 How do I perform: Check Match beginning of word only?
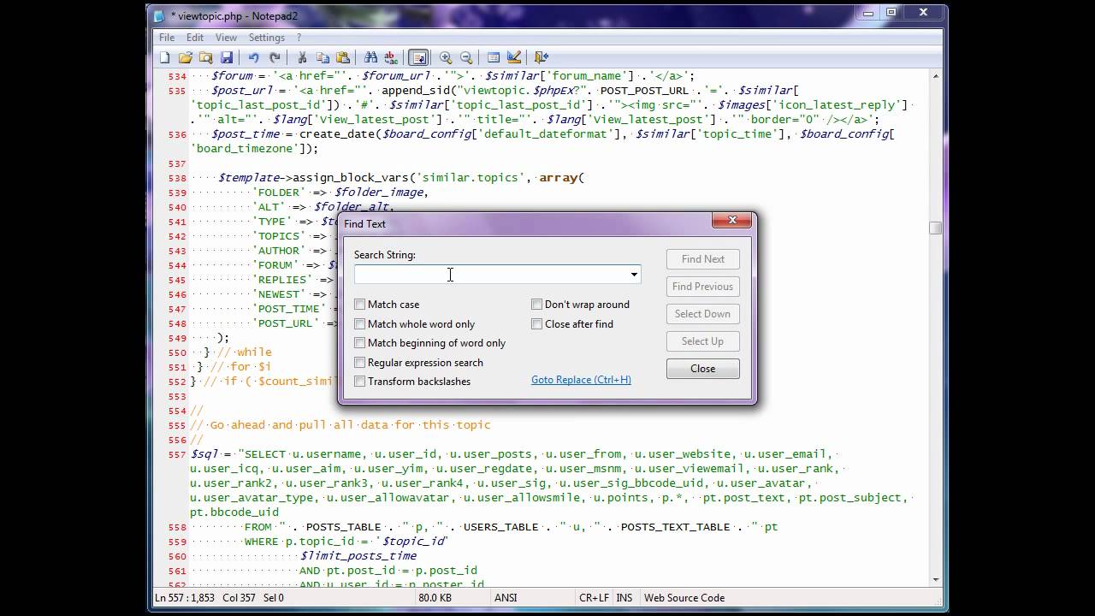coord(360,343)
